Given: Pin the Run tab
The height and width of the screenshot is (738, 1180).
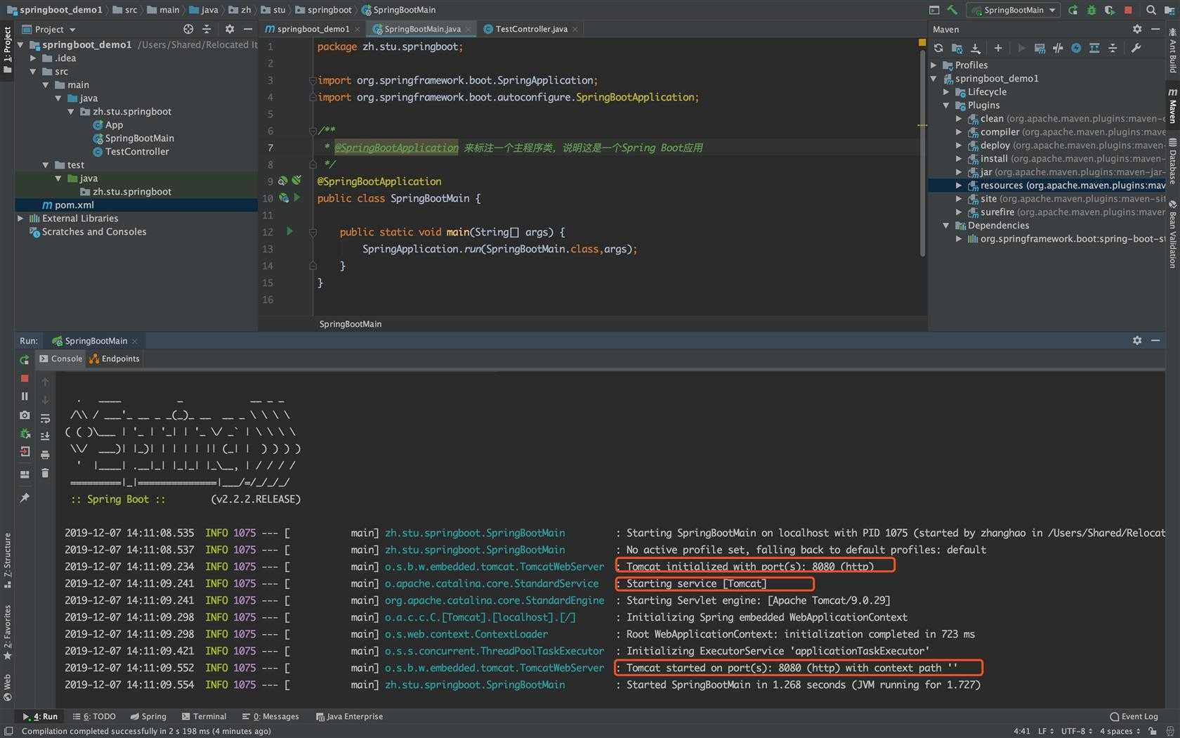Looking at the screenshot, I should [x=25, y=498].
